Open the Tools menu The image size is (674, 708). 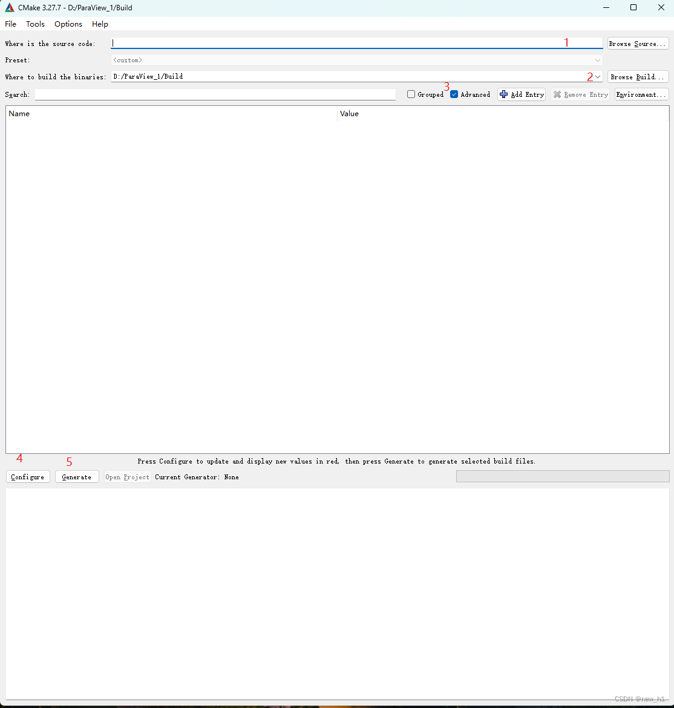[35, 24]
